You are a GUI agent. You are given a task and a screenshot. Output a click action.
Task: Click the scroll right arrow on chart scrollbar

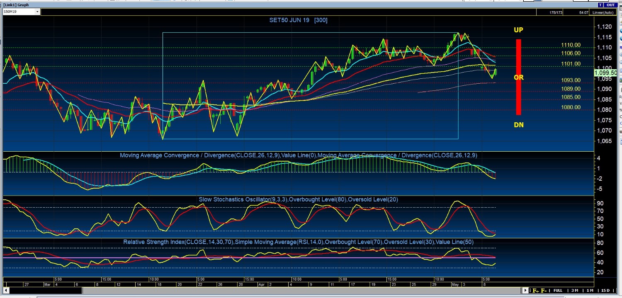pos(525,291)
